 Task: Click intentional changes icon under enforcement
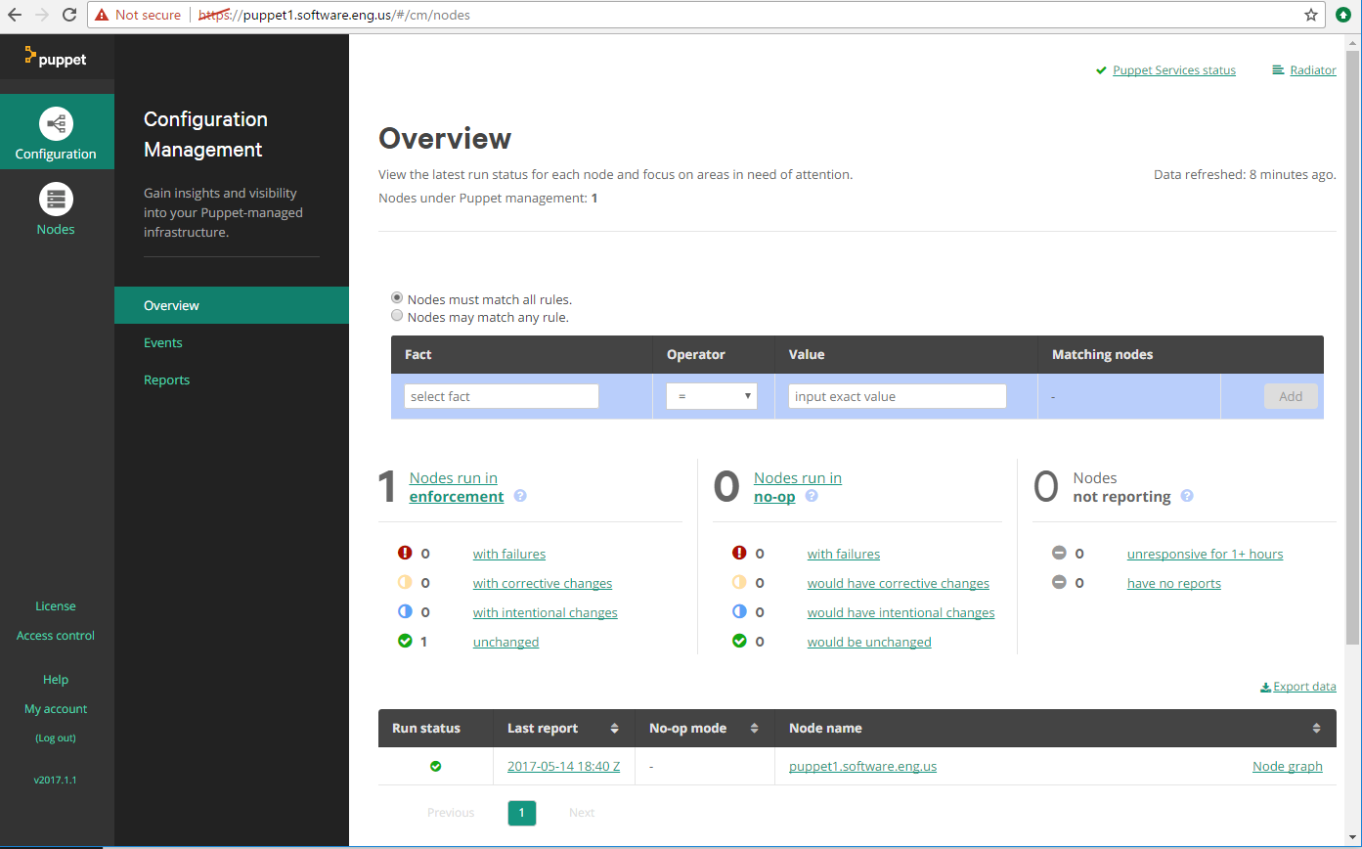405,611
